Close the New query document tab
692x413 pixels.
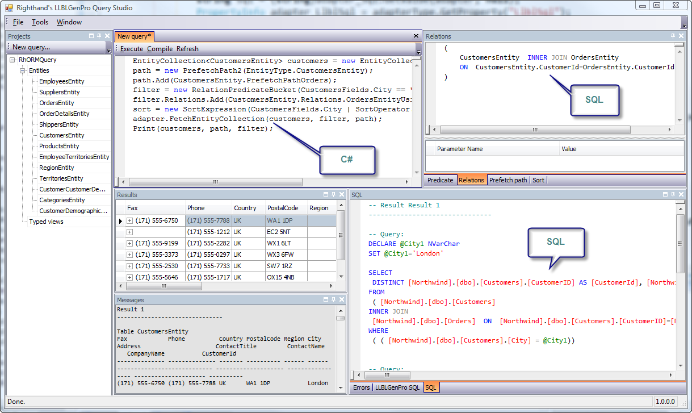click(x=416, y=36)
